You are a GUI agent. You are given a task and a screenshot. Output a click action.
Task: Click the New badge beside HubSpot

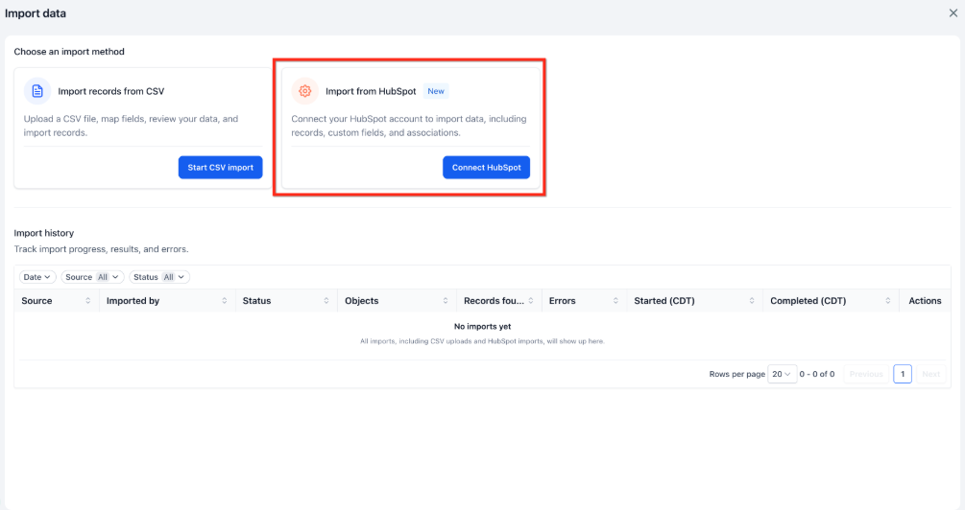(x=436, y=91)
